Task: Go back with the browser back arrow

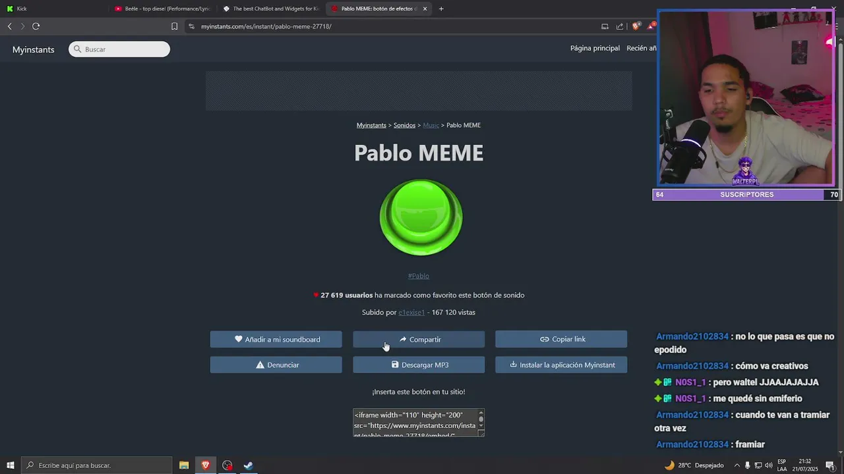Action: 9,26
